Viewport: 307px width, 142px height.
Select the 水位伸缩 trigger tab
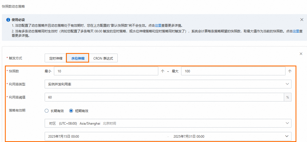[x=78, y=58]
